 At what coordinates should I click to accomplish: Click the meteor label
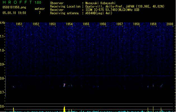40,9
